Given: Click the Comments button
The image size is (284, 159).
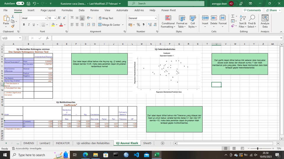Looking at the screenshot, I should 252,10.
